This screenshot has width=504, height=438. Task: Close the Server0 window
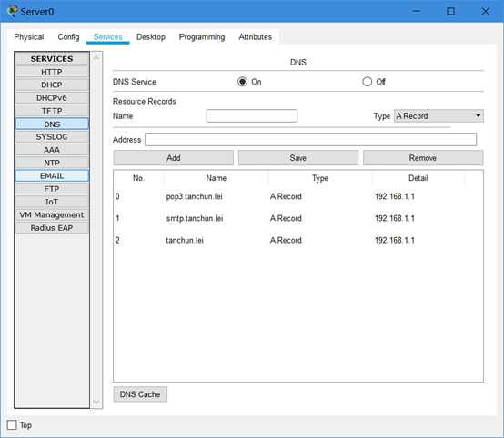click(485, 11)
